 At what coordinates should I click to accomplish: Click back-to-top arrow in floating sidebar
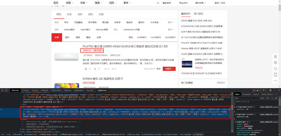coord(275,81)
